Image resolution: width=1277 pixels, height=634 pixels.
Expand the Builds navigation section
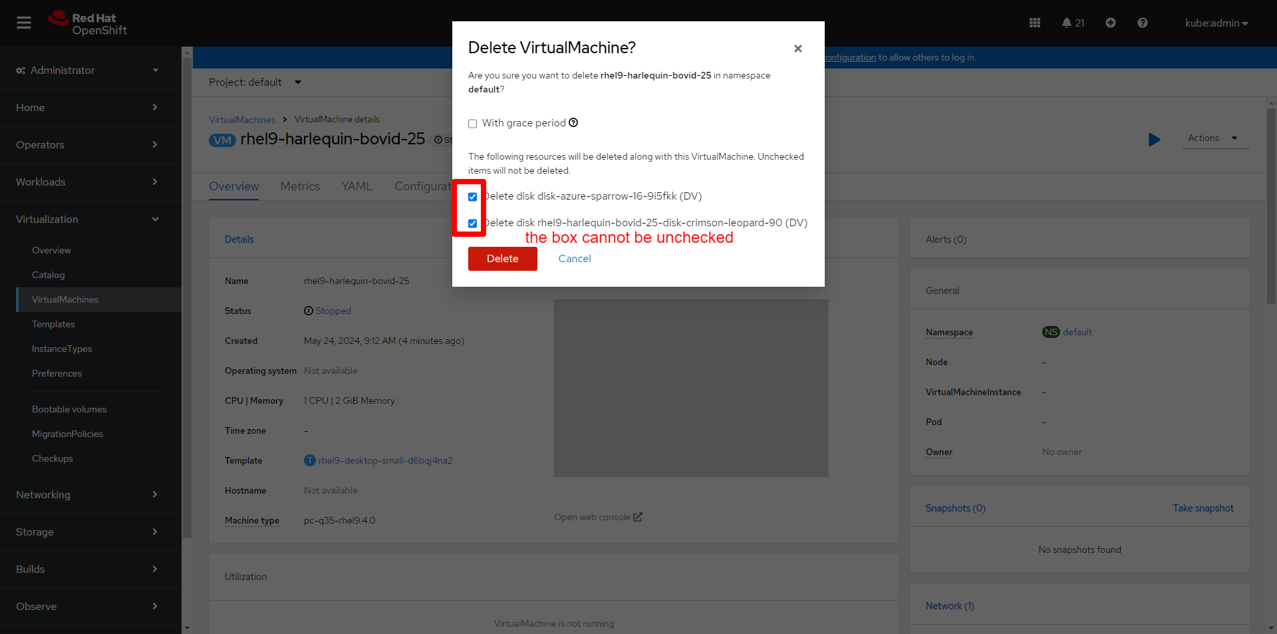click(x=90, y=569)
